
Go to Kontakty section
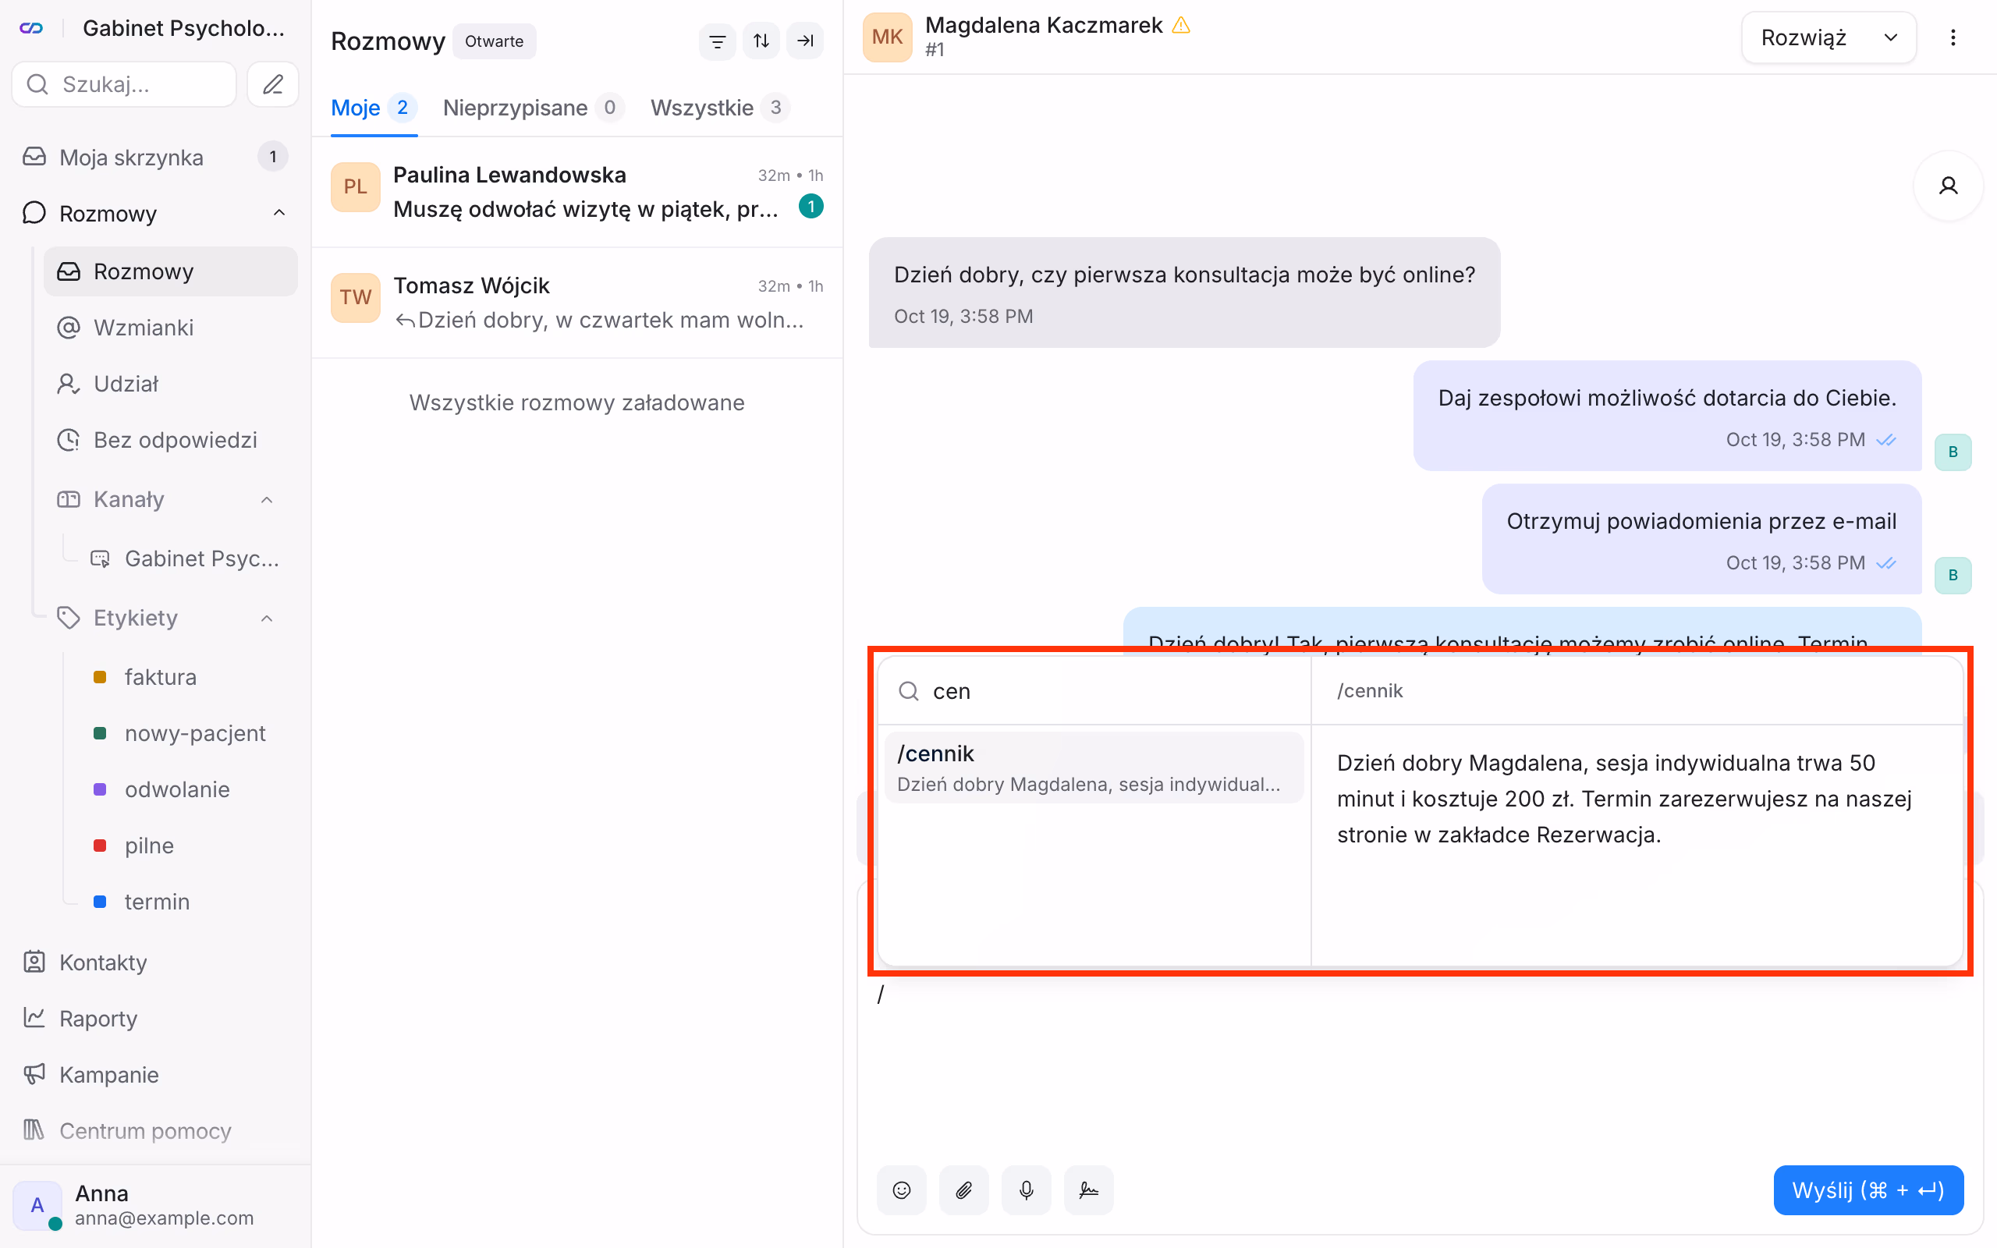coord(155,962)
